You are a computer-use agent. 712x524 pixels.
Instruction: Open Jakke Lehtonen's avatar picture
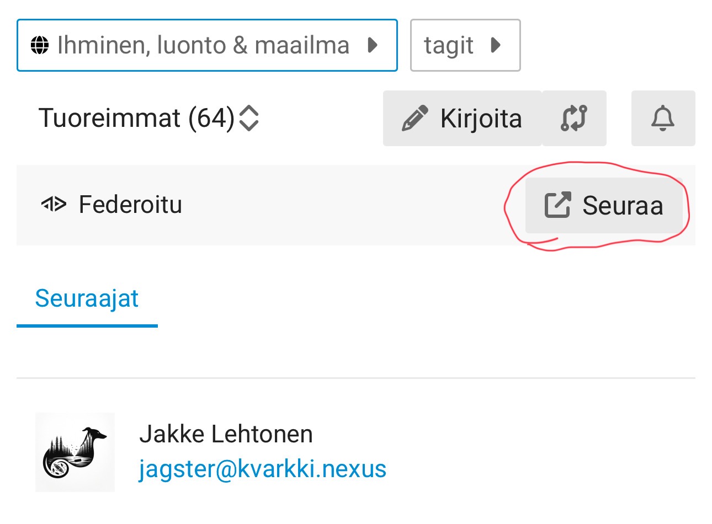pos(75,452)
